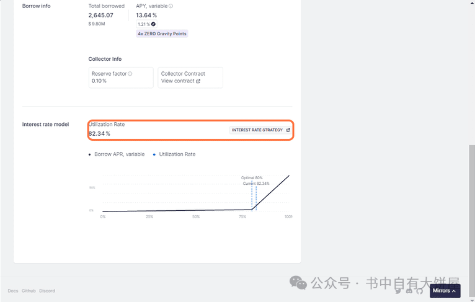Click the 4x ZERO Gravity Points badge
The image size is (475, 302).
[x=162, y=33]
